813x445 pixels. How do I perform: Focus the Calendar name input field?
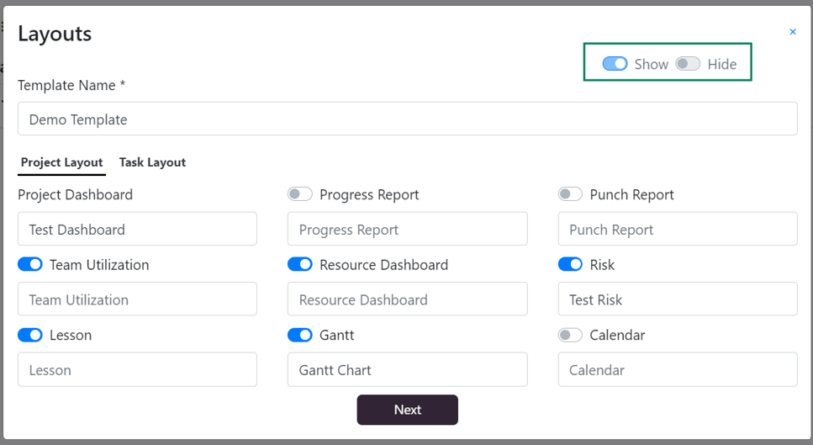(x=678, y=369)
